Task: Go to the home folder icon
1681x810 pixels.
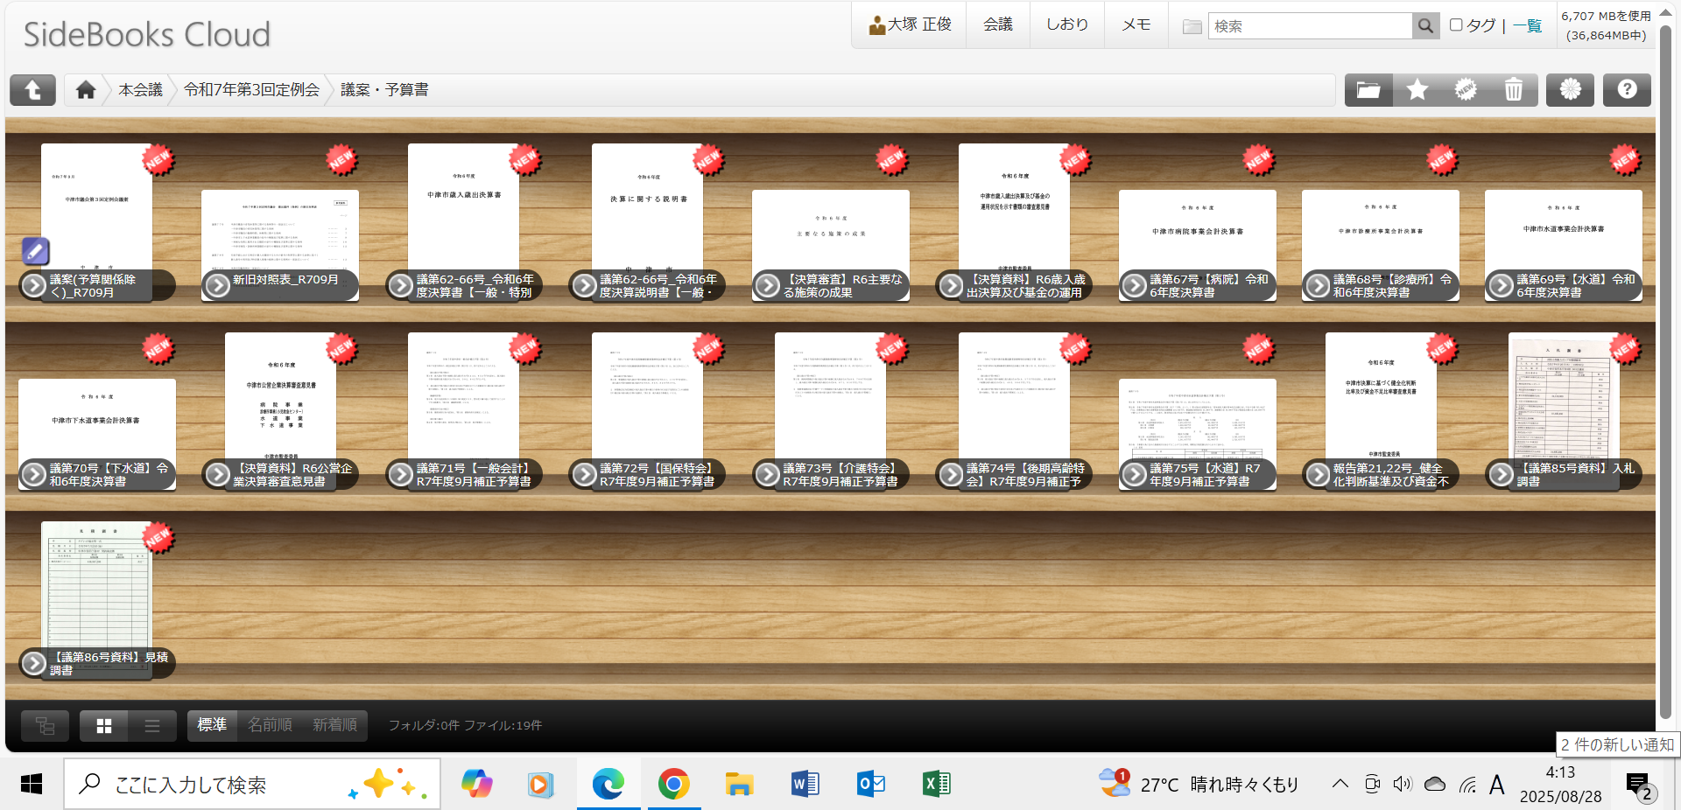Action: [86, 90]
